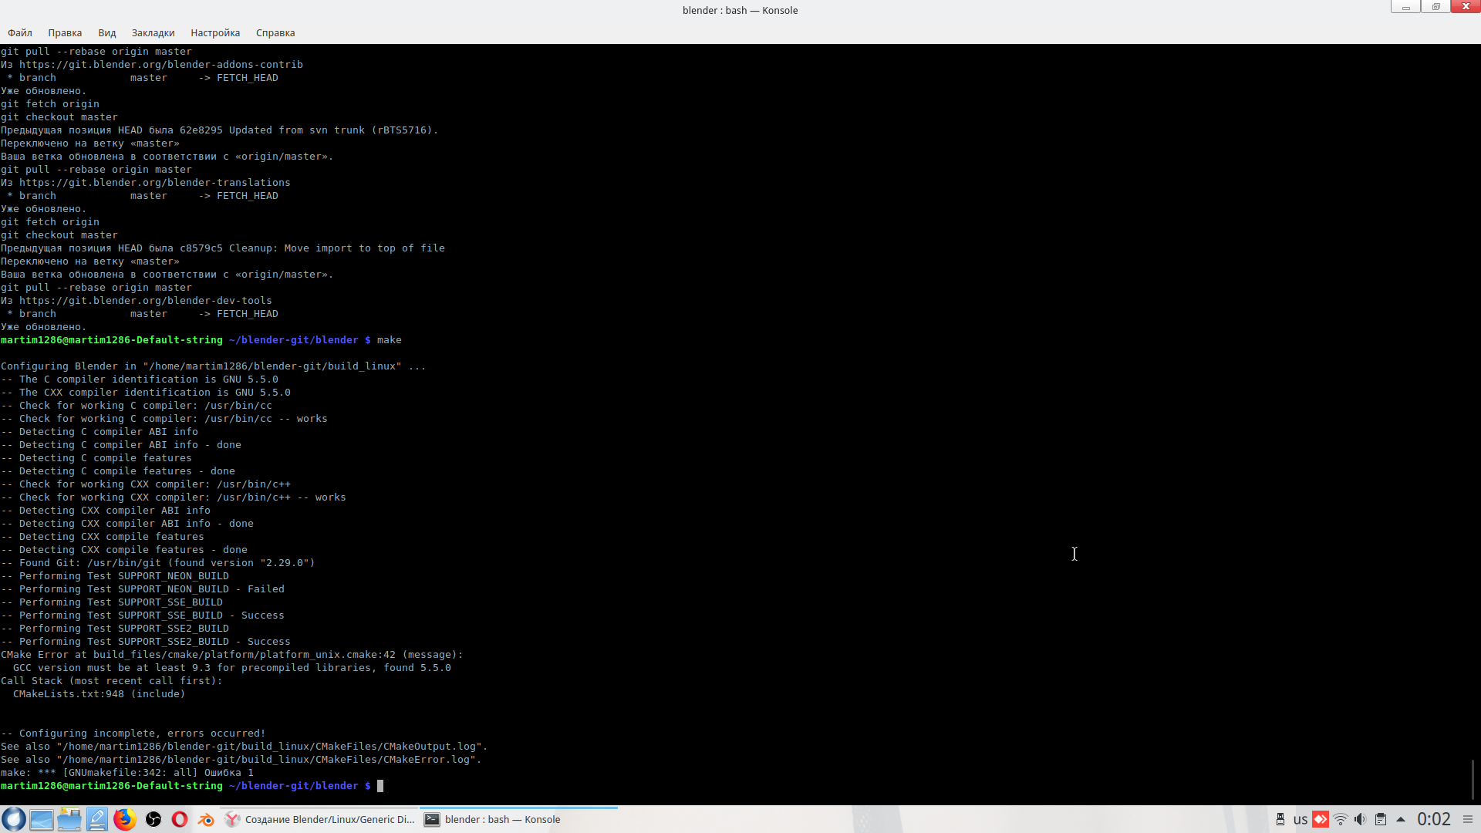Open the KDE application launcher
This screenshot has width=1481, height=833.
coord(14,819)
